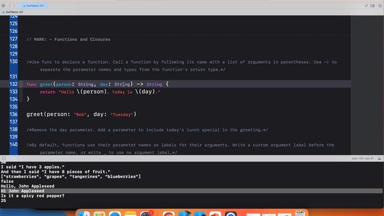Click console line 'I have 8 pieces of fruit'
This screenshot has width=384, height=216.
(x=55, y=172)
